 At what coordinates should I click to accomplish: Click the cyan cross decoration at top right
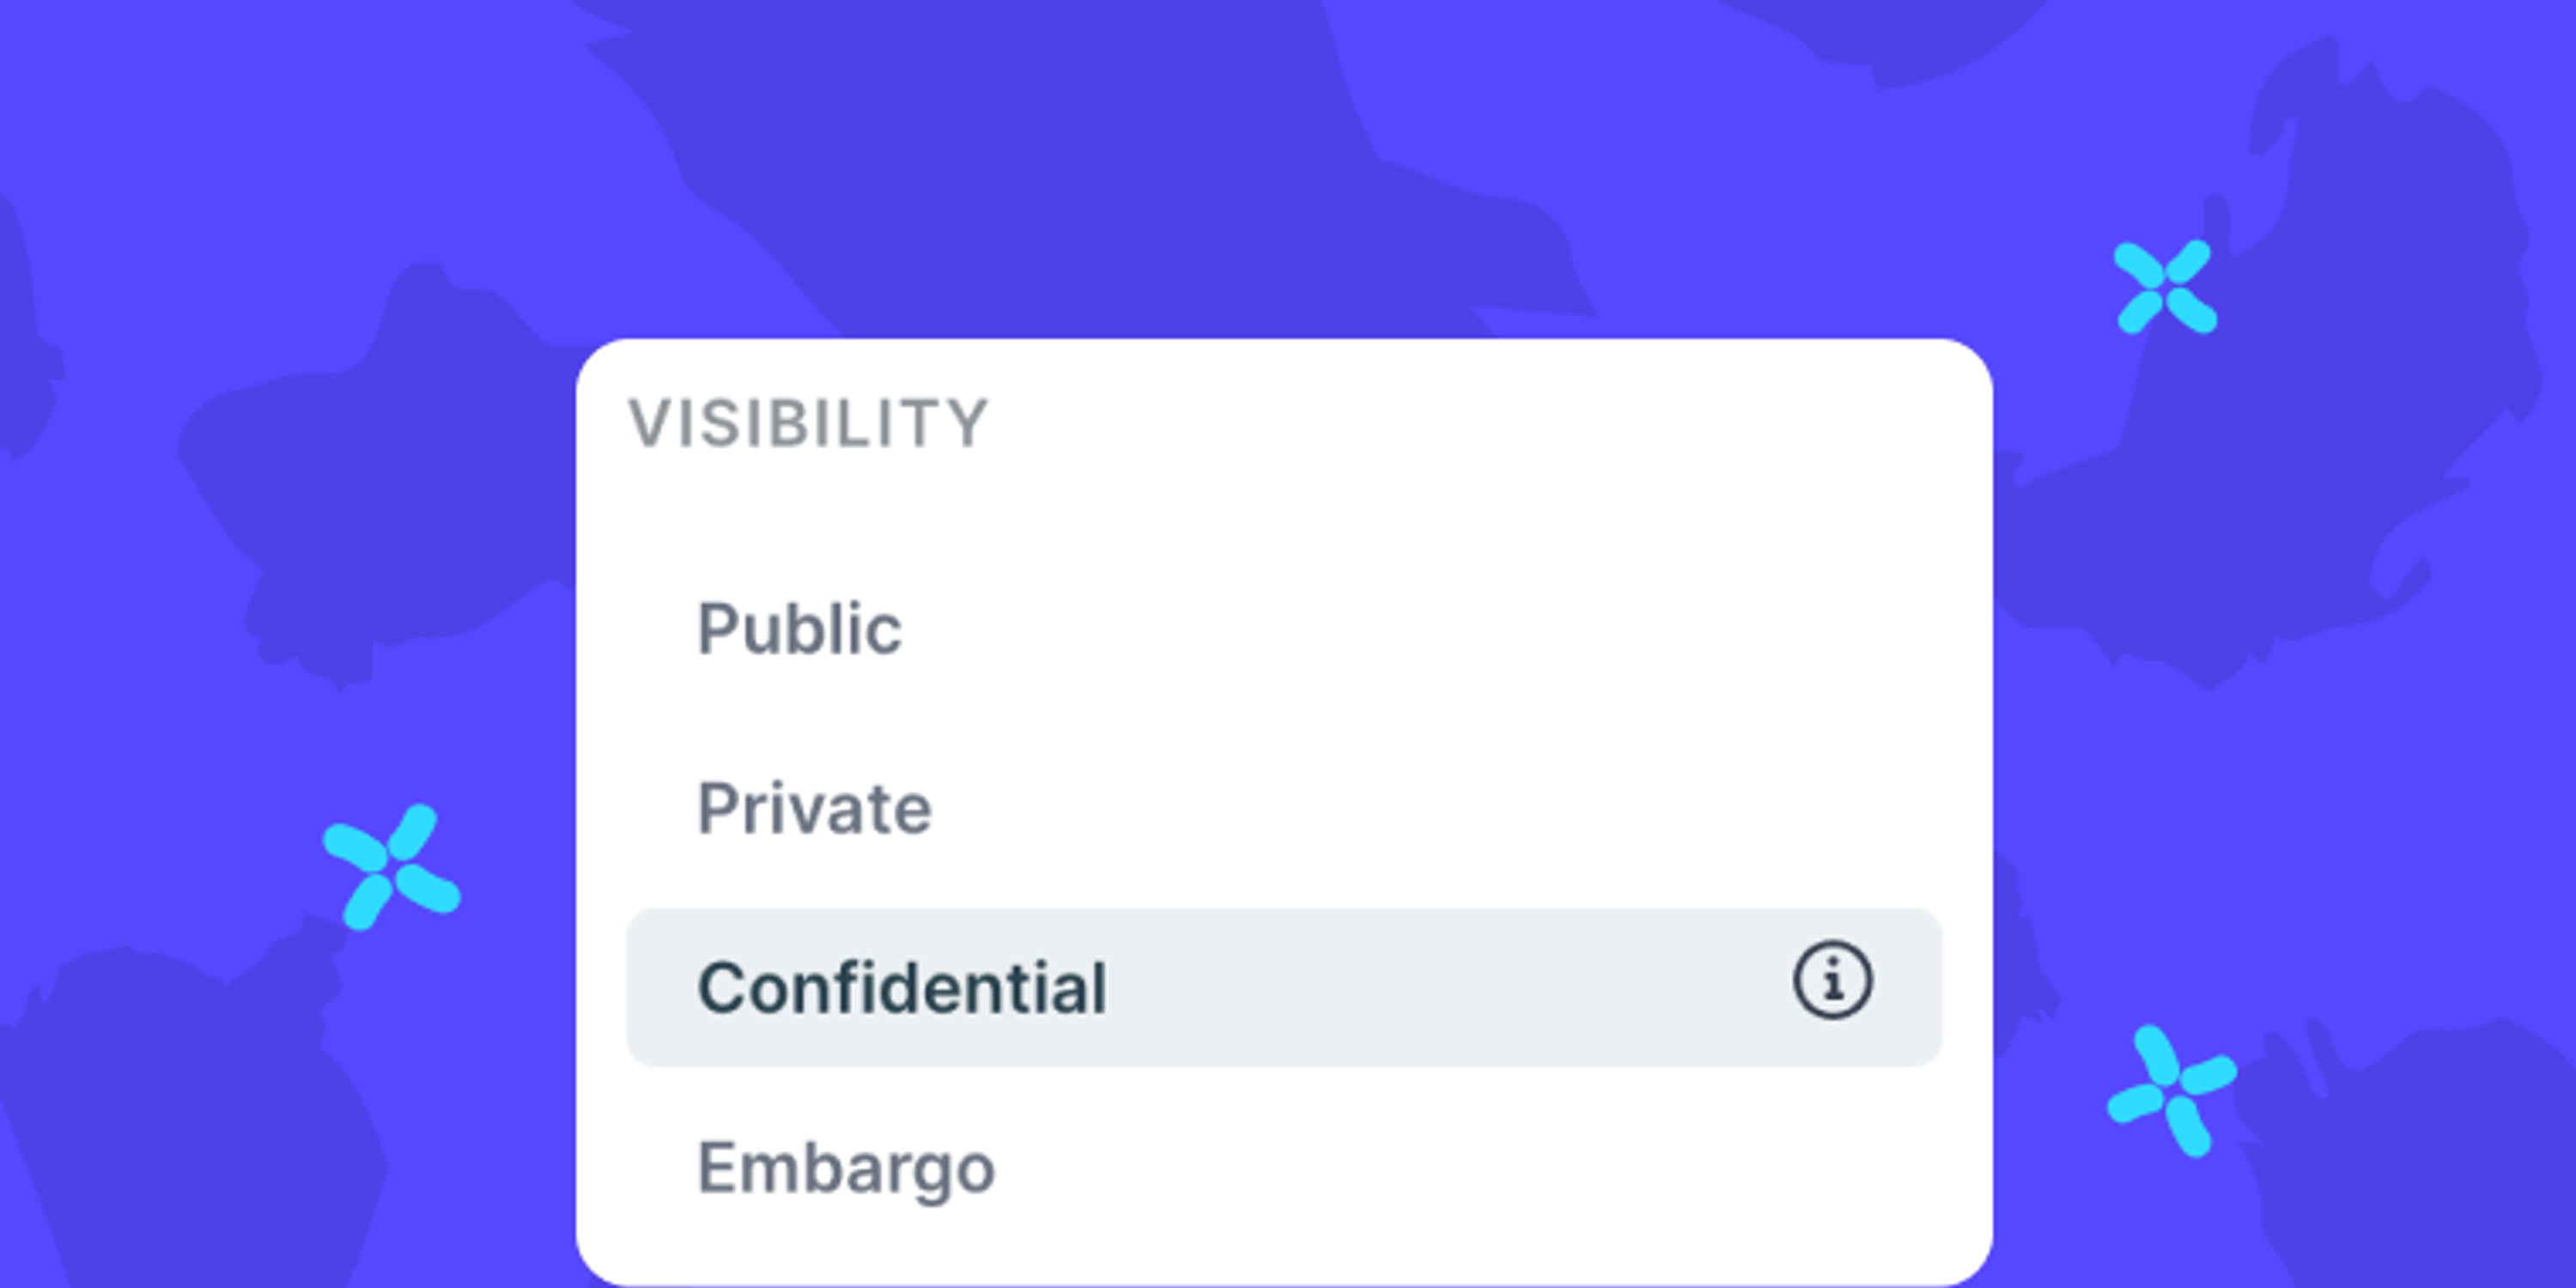(2165, 286)
